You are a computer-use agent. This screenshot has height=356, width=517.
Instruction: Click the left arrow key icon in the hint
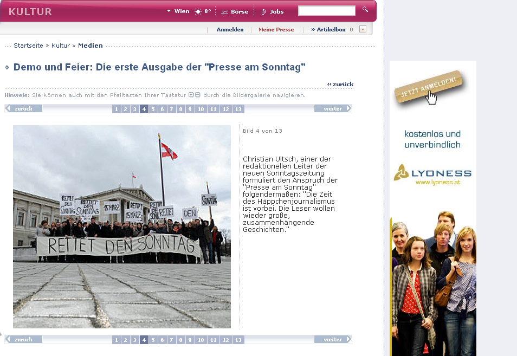[x=191, y=95]
